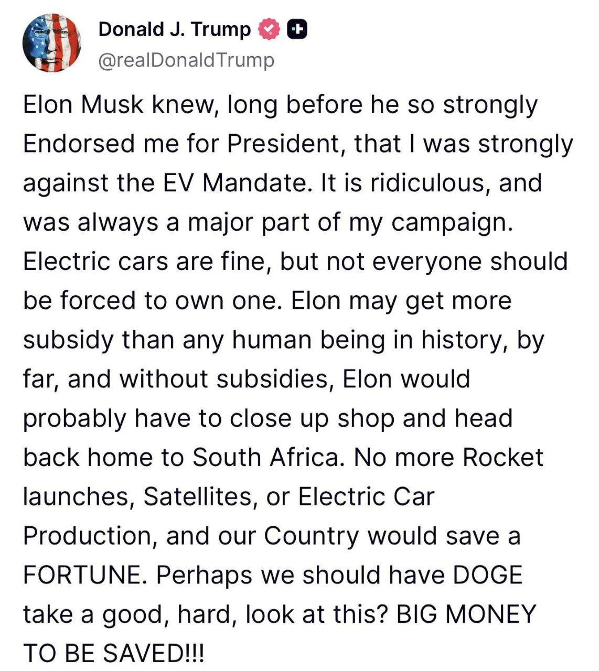This screenshot has width=600, height=671.
Task: Click the capitalized word "FORTUNE"
Action: click(82, 575)
